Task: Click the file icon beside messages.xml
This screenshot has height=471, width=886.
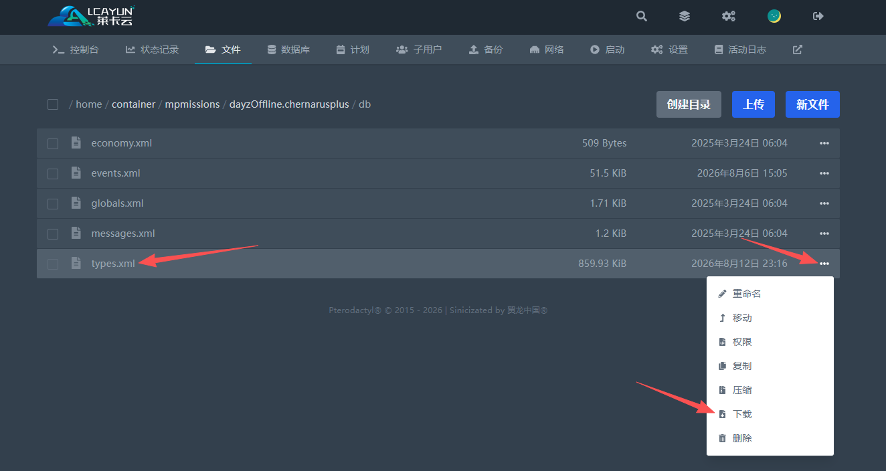Action: 76,233
